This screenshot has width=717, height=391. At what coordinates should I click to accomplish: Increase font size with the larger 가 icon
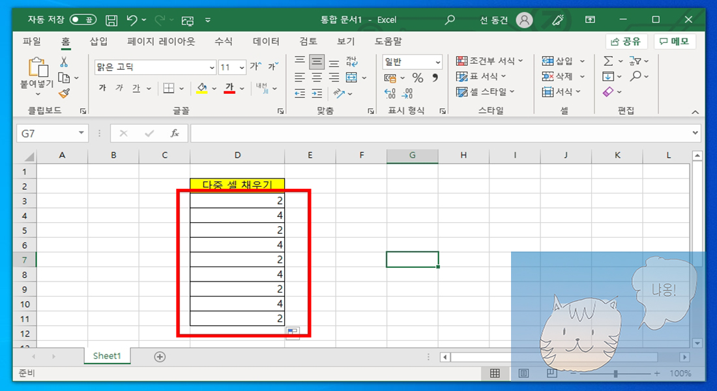256,66
